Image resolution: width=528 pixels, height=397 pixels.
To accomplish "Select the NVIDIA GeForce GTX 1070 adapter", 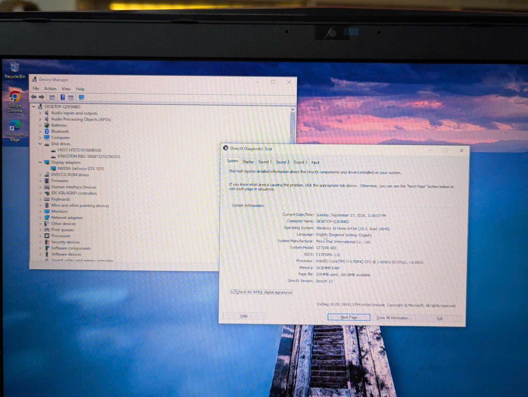I will pyautogui.click(x=80, y=169).
